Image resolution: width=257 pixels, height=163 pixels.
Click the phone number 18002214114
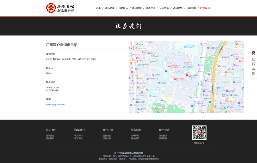(53, 87)
